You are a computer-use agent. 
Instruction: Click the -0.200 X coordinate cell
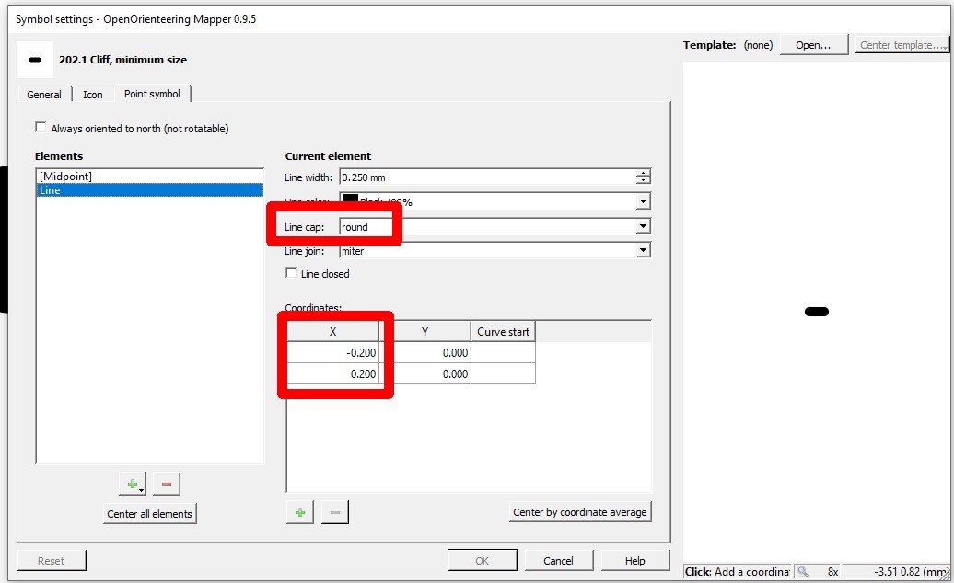pyautogui.click(x=332, y=353)
